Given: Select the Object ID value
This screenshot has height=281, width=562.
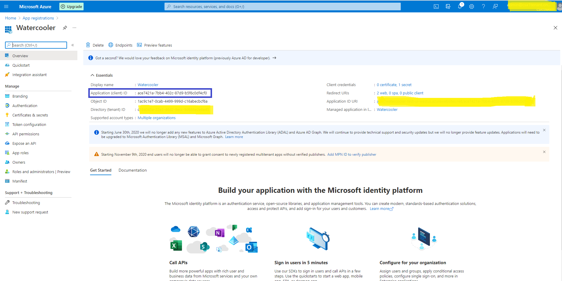Looking at the screenshot, I should pyautogui.click(x=172, y=101).
